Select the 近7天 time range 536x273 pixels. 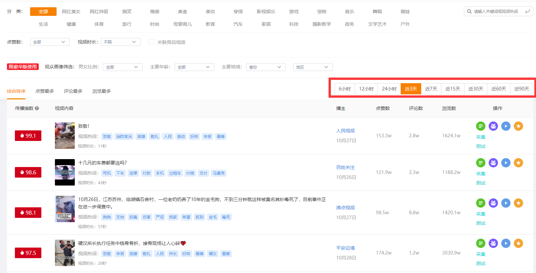(431, 89)
